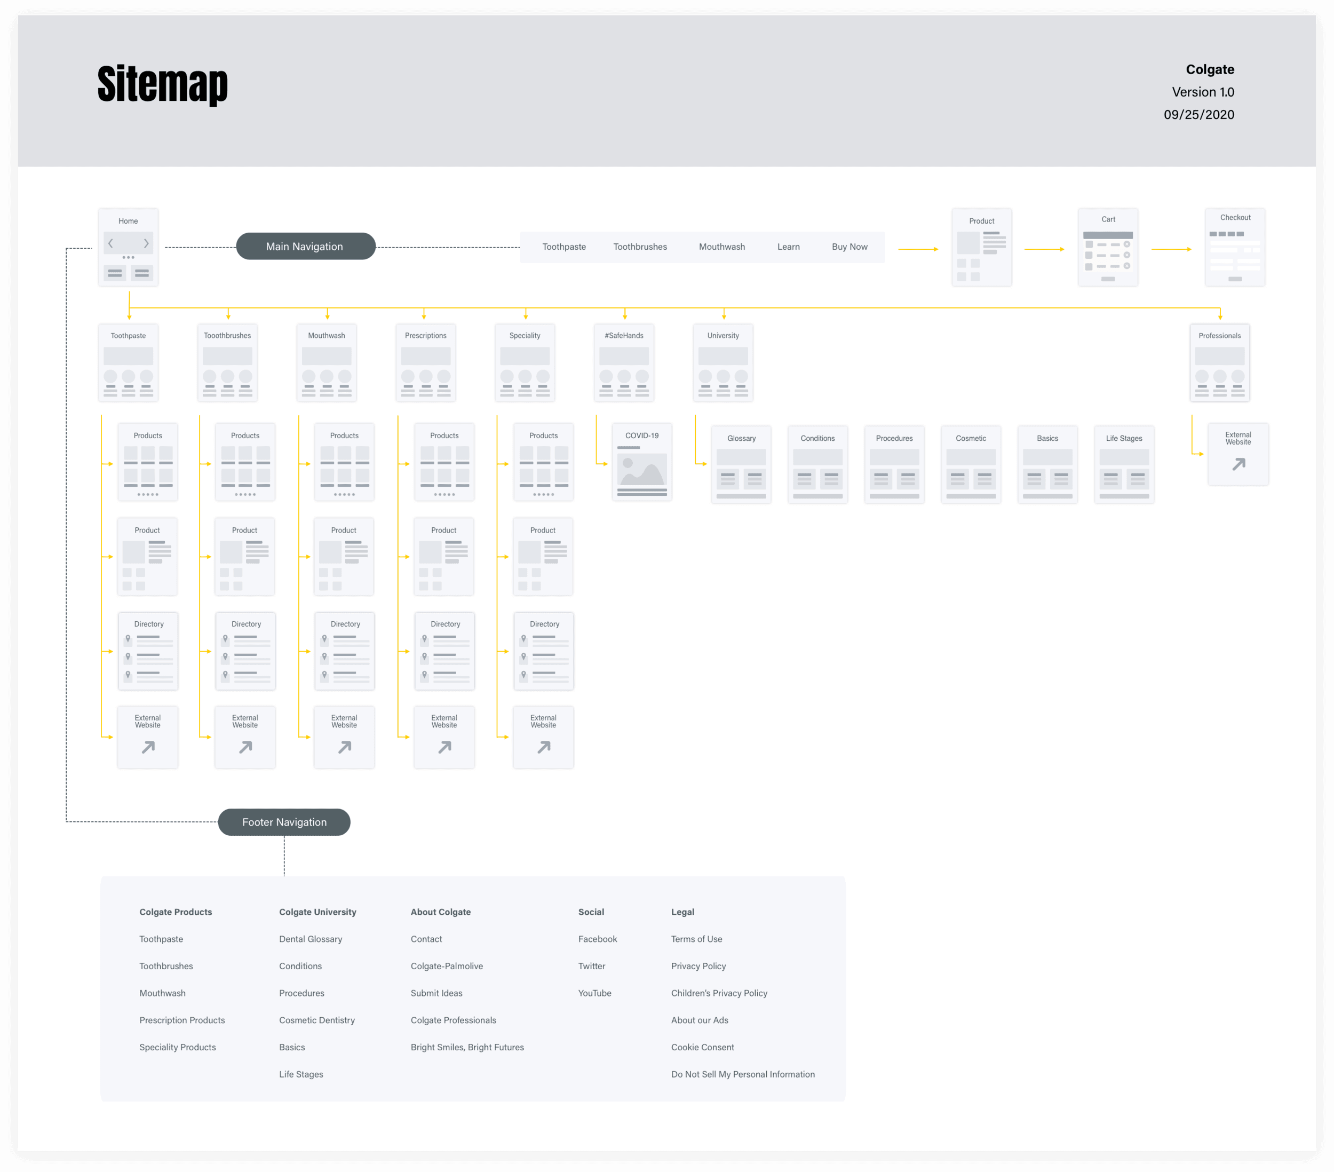
Task: Click External Website arrow icon under Toothpaste column
Action: click(148, 747)
